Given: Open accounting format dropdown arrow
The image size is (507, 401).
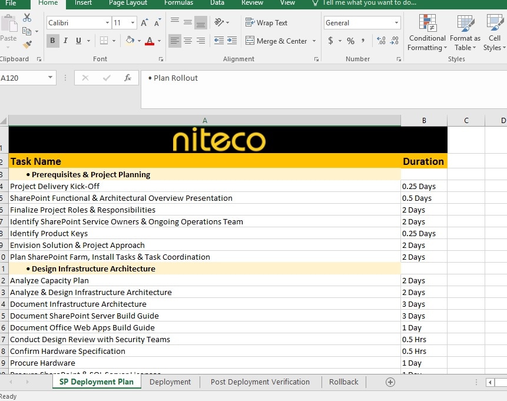Looking at the screenshot, I should pos(340,41).
